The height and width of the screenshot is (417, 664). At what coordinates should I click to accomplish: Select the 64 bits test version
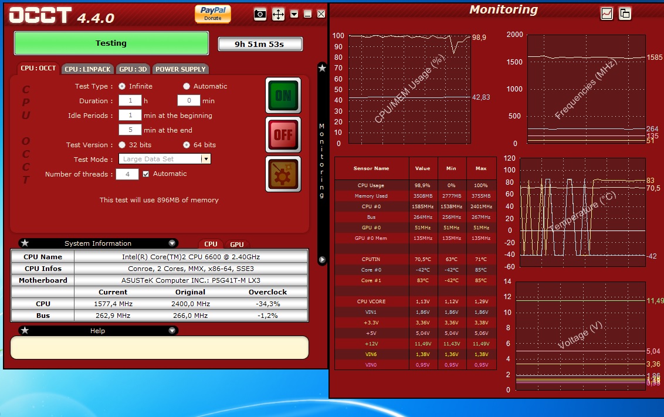(187, 145)
